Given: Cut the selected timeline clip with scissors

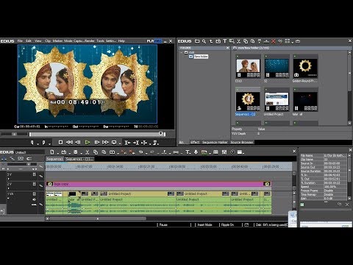Looking at the screenshot, I should [87, 152].
